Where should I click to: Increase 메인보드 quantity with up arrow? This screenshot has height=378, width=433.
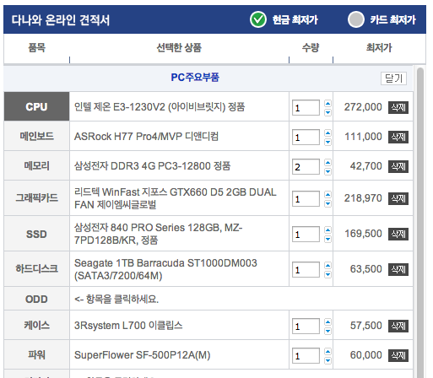[327, 133]
